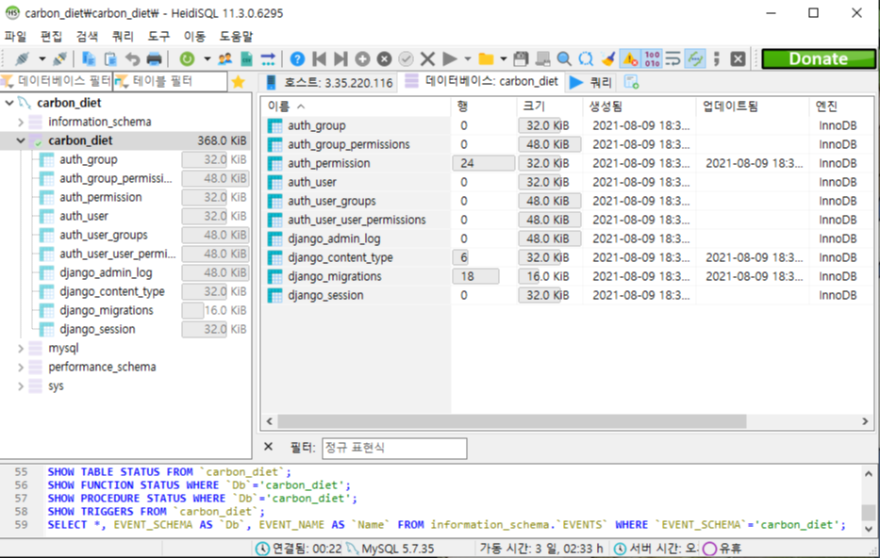Click the 데이터베이스 필터 input field
Screen dimensions: 880x558
coord(57,81)
